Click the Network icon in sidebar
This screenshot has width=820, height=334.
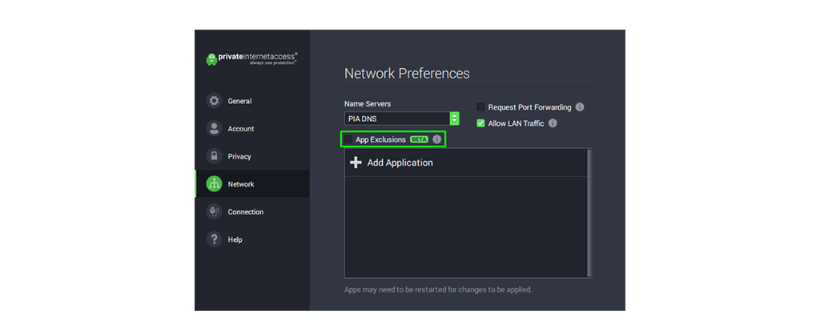214,184
